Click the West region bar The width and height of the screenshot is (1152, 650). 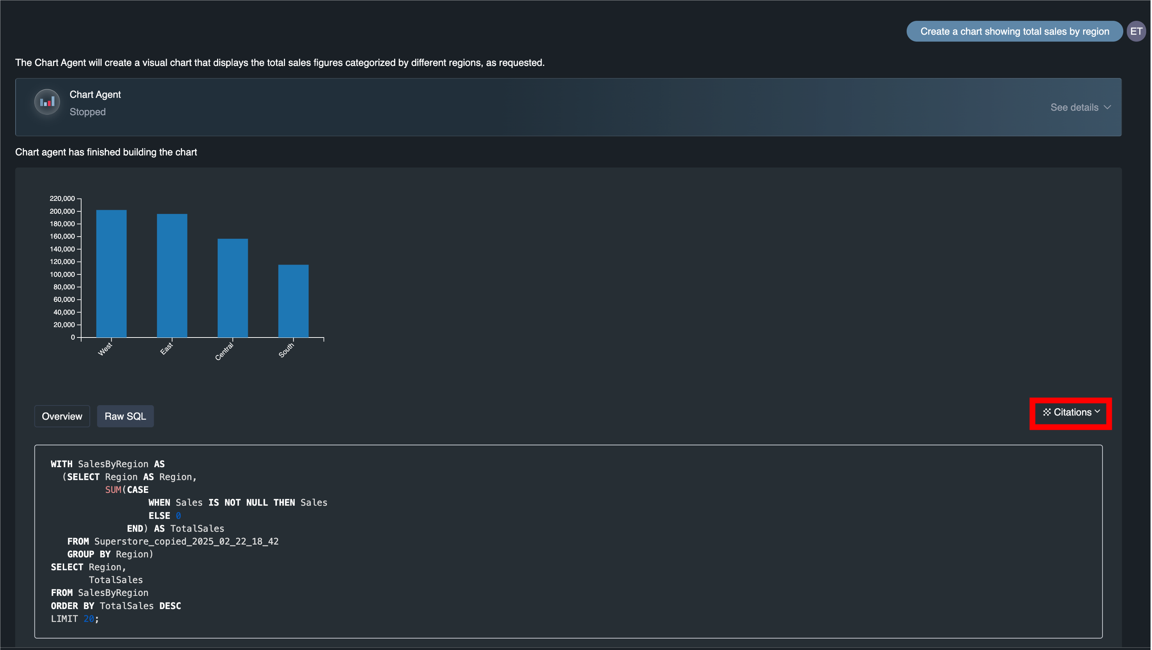112,274
